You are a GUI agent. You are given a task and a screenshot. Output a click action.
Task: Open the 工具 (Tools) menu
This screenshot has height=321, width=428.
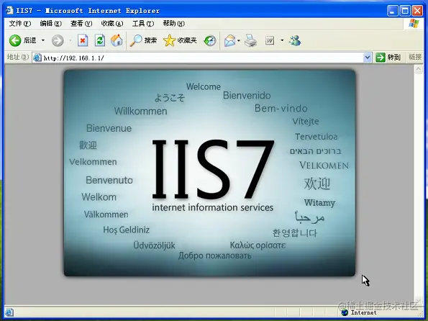point(143,24)
